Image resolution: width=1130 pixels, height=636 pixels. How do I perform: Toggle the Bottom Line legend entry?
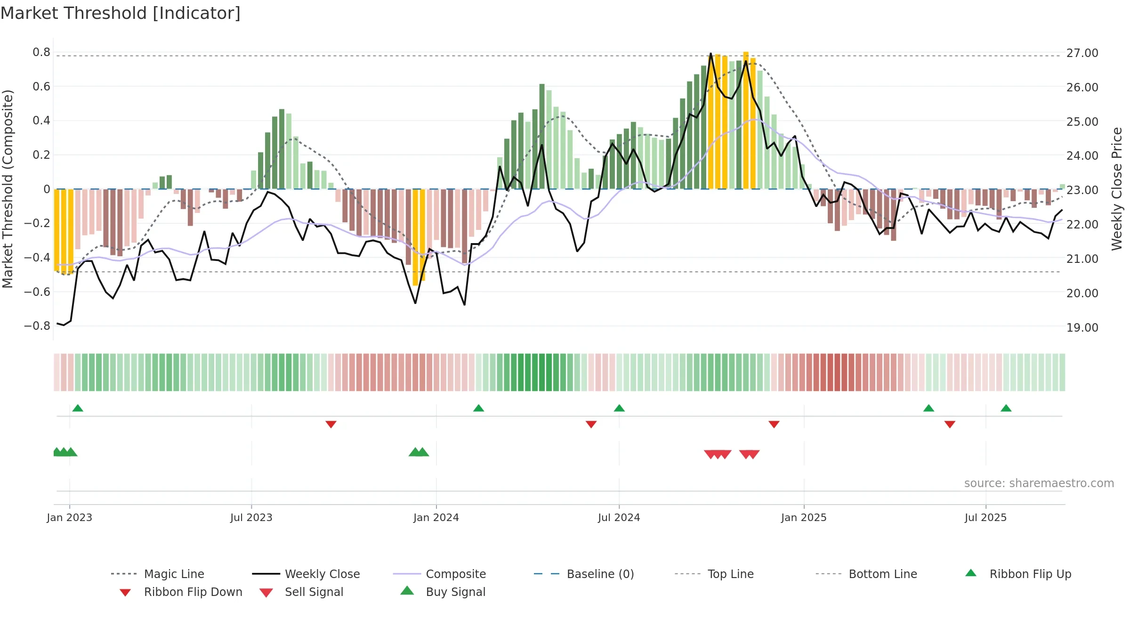pos(866,574)
